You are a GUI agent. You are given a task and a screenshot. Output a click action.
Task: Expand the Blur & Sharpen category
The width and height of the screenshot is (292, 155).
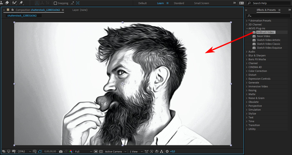(x=247, y=56)
